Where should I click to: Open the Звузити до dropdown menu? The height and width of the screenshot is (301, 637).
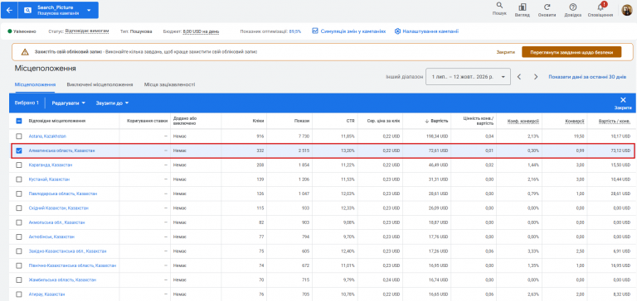click(112, 103)
